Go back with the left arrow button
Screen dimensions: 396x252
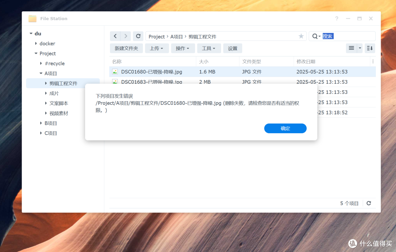115,36
